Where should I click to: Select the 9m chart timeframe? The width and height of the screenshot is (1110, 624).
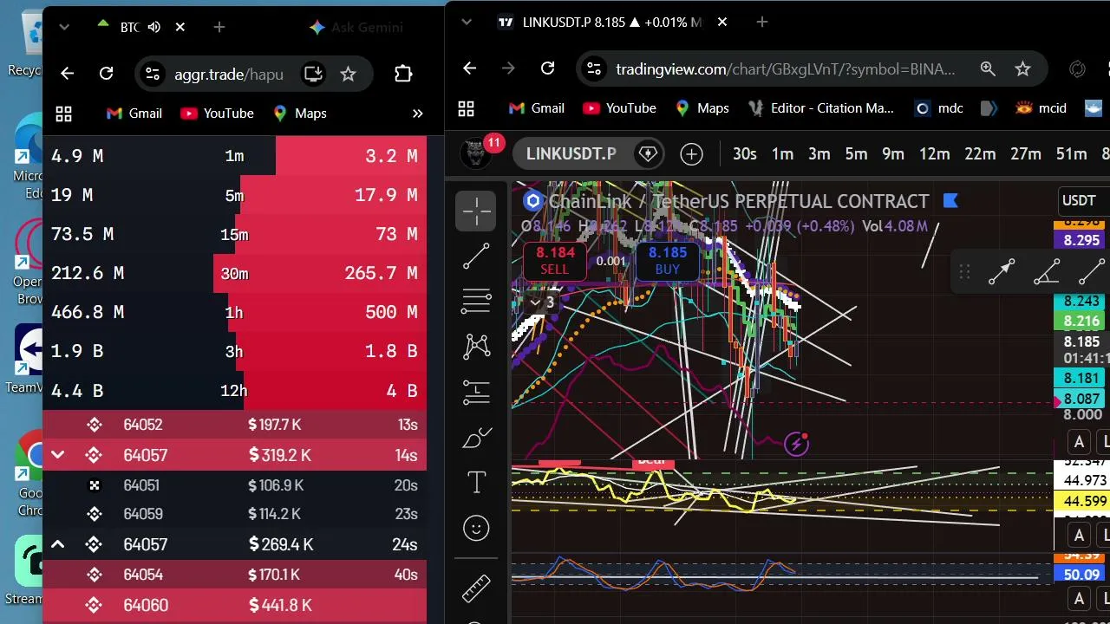click(x=893, y=154)
